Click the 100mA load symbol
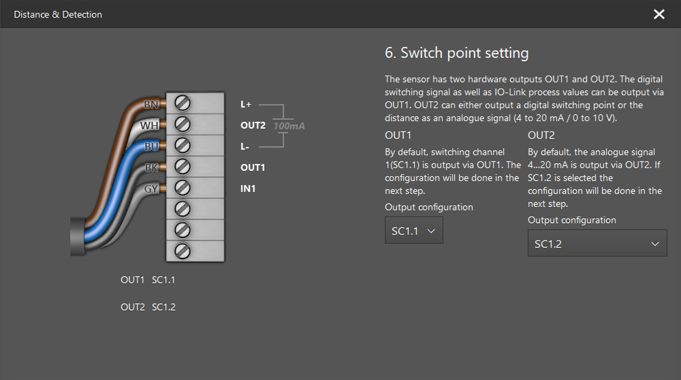Viewport: 681px width, 380px height. tap(289, 126)
